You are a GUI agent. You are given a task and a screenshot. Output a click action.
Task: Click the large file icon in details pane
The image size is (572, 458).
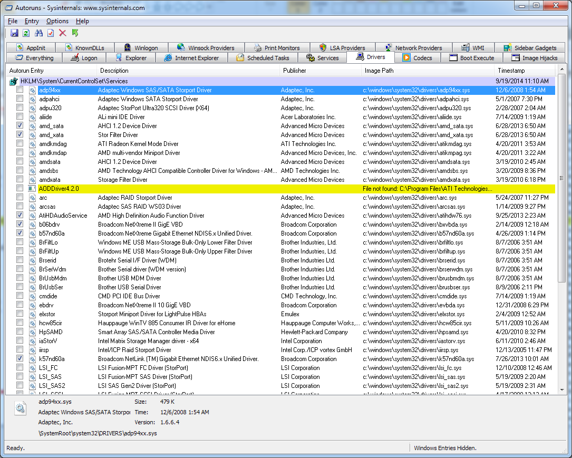[21, 408]
